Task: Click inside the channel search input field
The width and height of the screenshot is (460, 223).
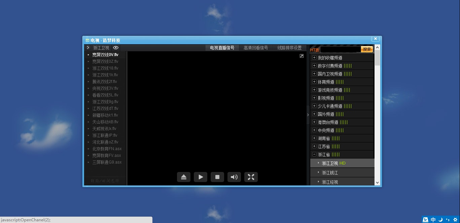Action: [340, 49]
